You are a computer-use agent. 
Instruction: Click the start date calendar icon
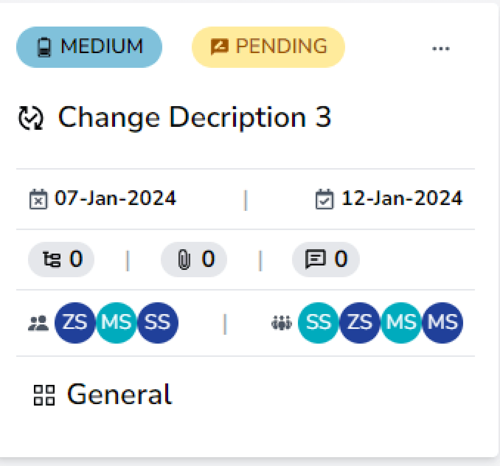tap(38, 198)
